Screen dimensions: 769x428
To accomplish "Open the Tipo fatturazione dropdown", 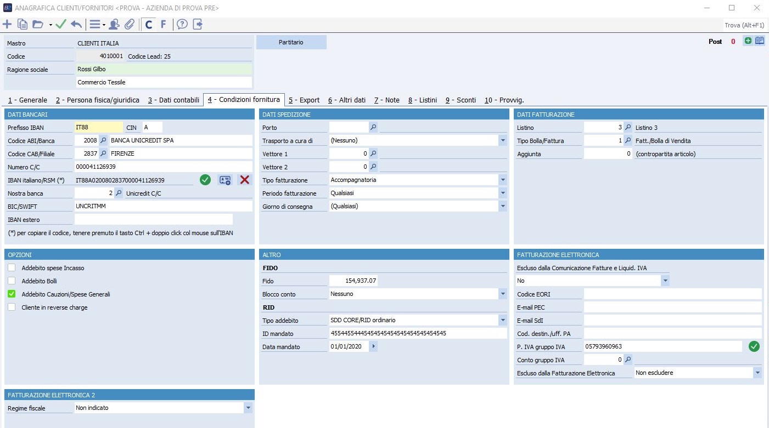I will pyautogui.click(x=503, y=180).
